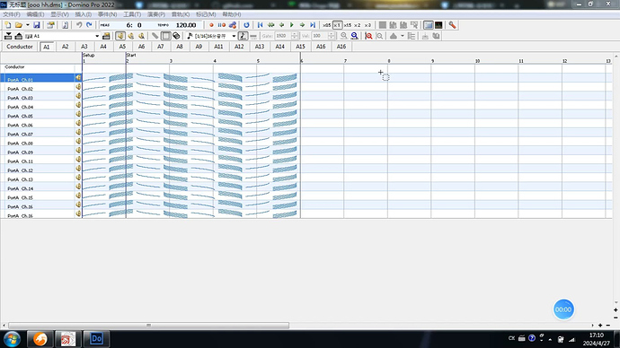Open the 编辑(E) menu

(x=35, y=14)
